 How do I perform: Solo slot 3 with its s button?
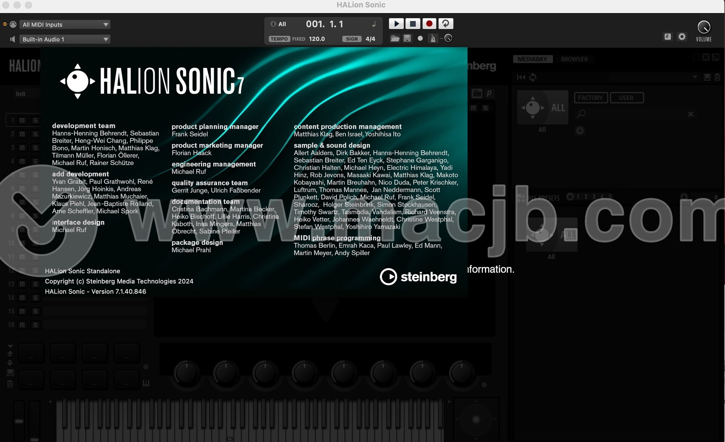(35, 148)
